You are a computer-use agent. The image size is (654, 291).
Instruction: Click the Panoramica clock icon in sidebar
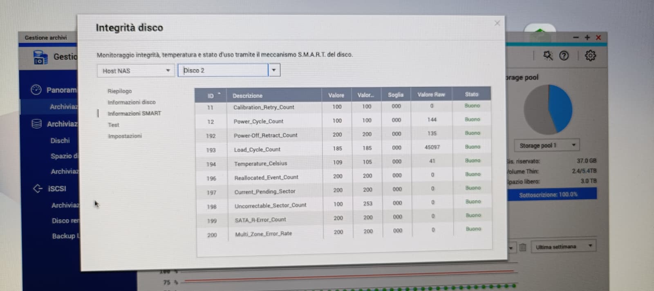(36, 90)
